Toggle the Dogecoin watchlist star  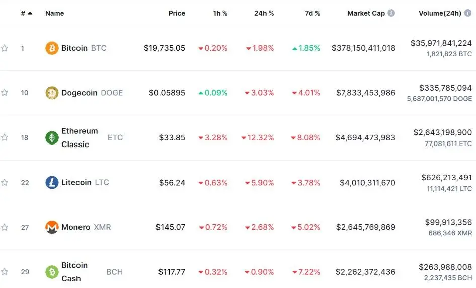[x=5, y=93]
